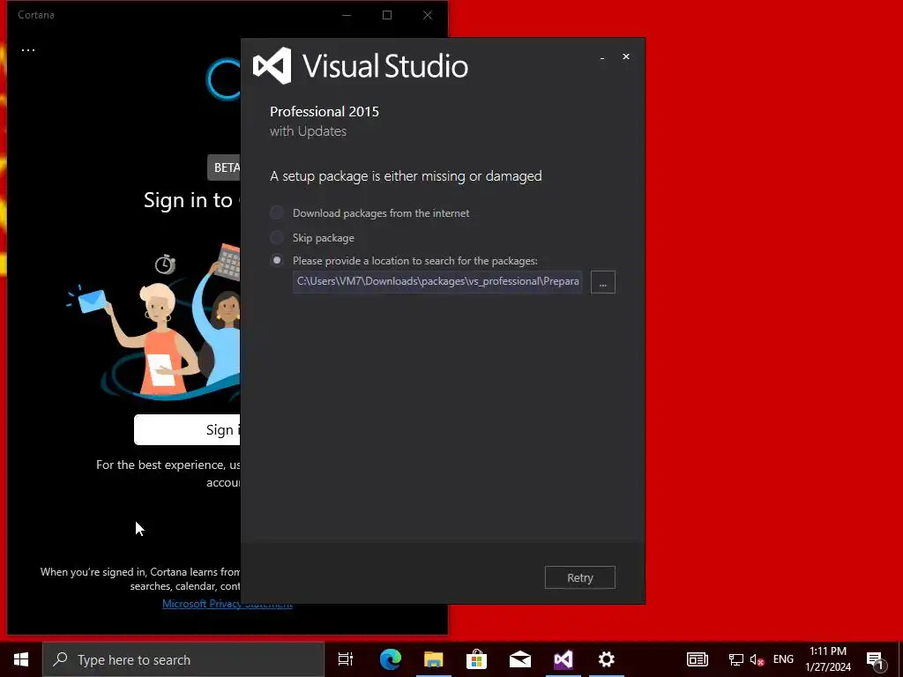Click the Professional 2015 heading text
This screenshot has height=677, width=903.
tap(325, 112)
